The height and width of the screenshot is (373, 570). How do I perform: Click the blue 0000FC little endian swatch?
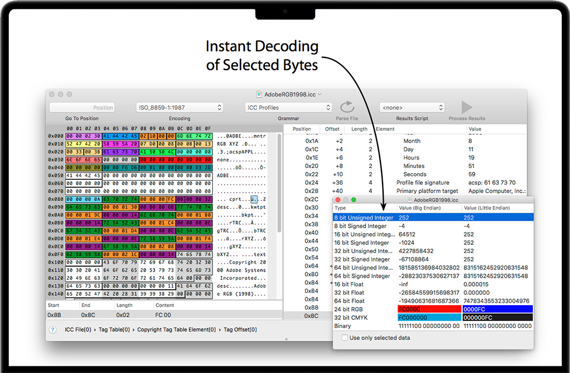point(497,309)
